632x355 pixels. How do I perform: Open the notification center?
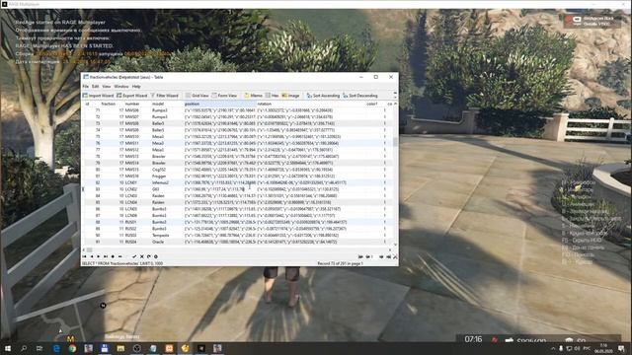click(x=621, y=348)
